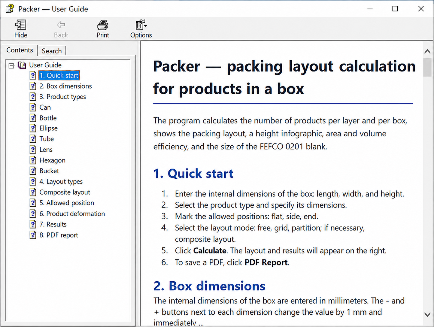Open the '5. Allowed position' topic
The height and width of the screenshot is (327, 434).
pyautogui.click(x=67, y=203)
